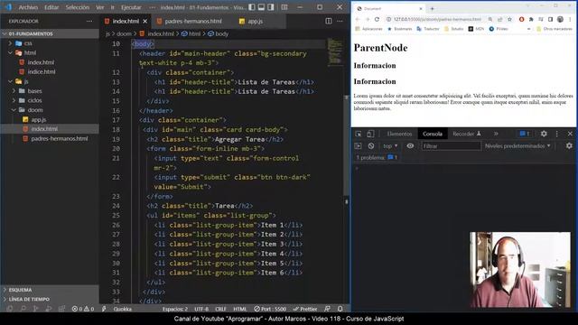578x325 pixels.
Task: Open the customize layout icon
Action: coord(284,7)
